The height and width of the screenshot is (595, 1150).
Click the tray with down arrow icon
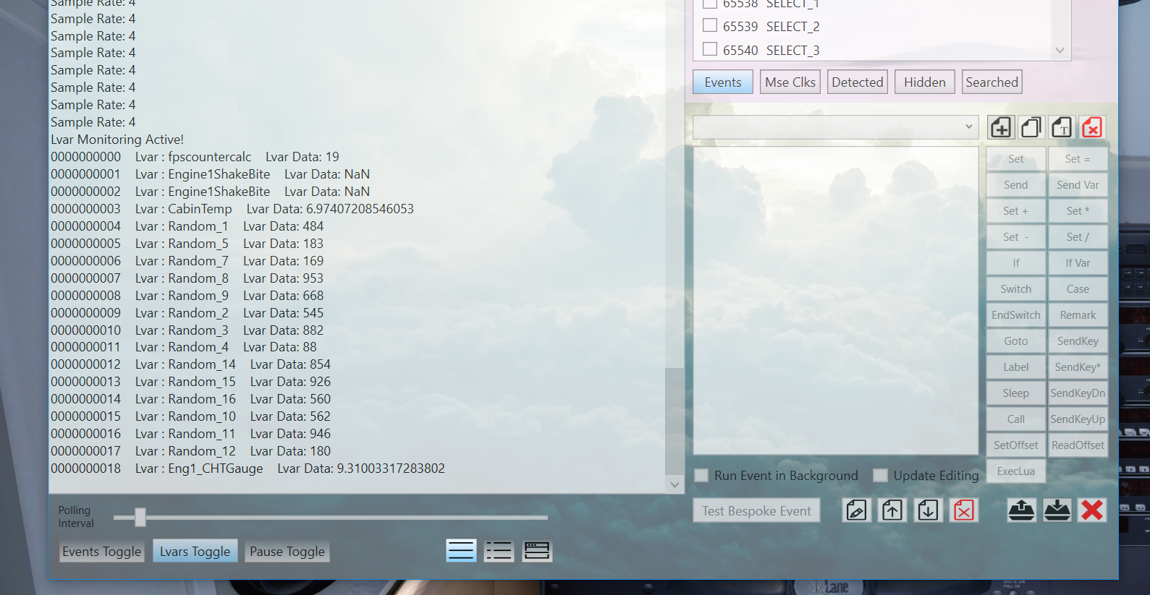coord(1057,510)
